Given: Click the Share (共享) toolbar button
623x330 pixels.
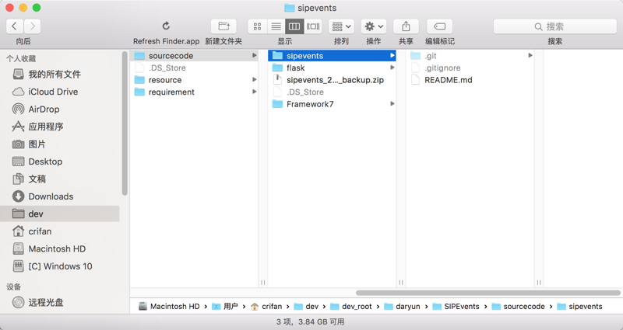Looking at the screenshot, I should (x=406, y=26).
